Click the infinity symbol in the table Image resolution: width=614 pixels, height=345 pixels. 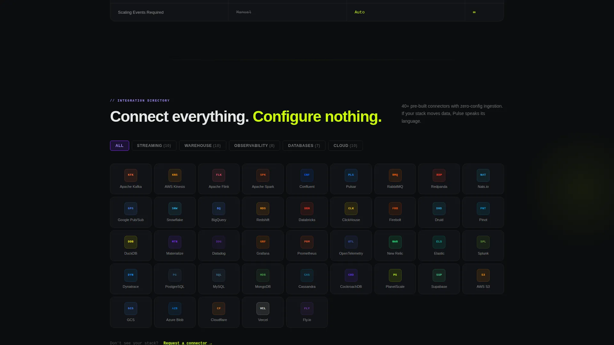point(474,12)
